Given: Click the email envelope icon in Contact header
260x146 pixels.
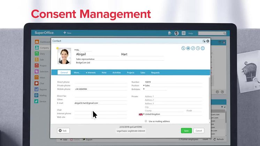Looking at the screenshot, I should (188, 48).
